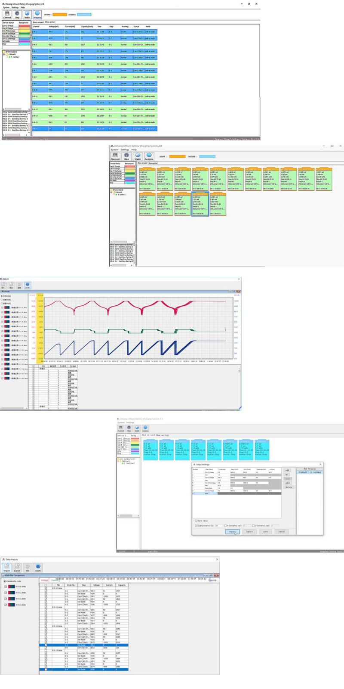This screenshot has height=689, width=344.
Task: Click orange DT50V swatch in green cards window
Action: (x=177, y=156)
